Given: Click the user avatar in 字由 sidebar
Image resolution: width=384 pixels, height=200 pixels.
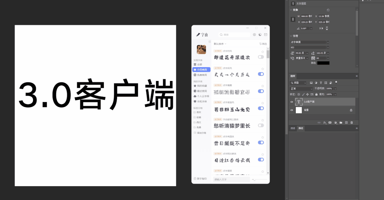Looking at the screenshot, I should pyautogui.click(x=201, y=49).
